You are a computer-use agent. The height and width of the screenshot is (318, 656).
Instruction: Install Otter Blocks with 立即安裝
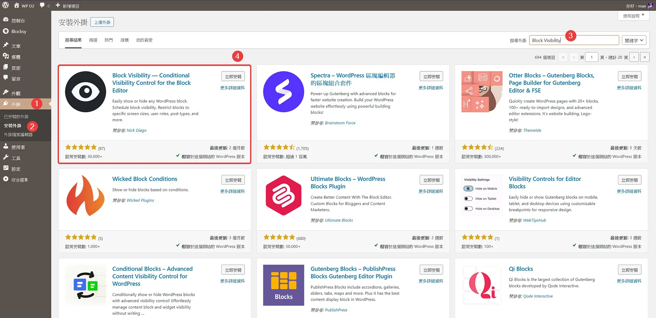[x=630, y=77]
